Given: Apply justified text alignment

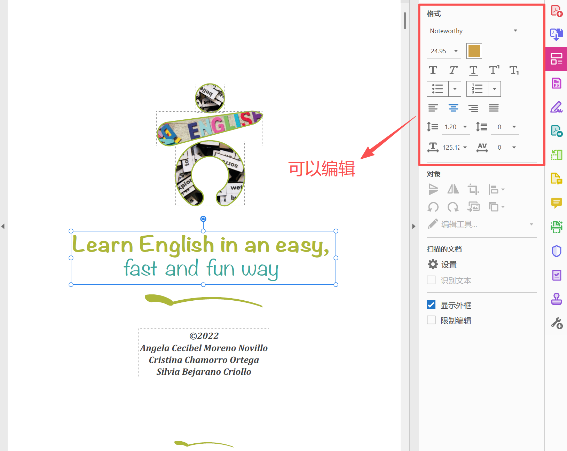Looking at the screenshot, I should [x=494, y=108].
